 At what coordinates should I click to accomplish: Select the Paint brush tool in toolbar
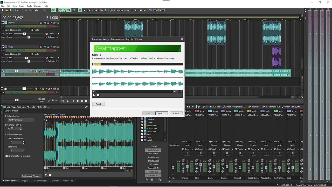click(x=89, y=10)
